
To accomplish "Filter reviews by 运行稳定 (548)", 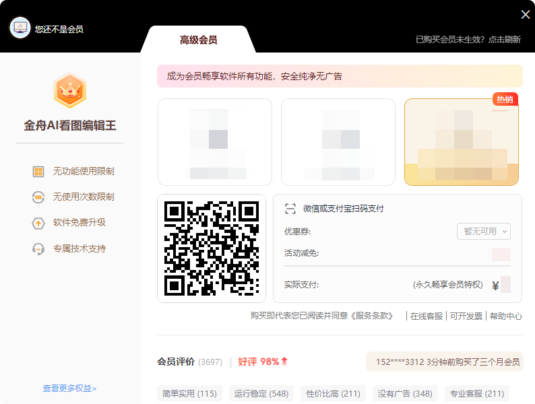I will pos(261,393).
